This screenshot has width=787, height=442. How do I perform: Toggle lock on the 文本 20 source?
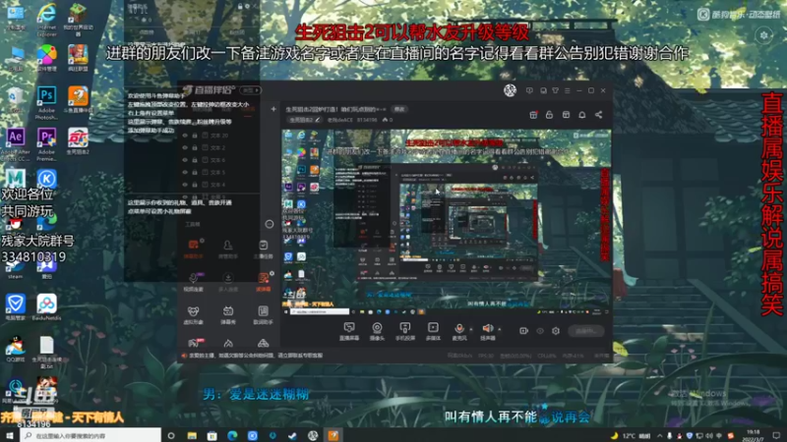[195, 136]
